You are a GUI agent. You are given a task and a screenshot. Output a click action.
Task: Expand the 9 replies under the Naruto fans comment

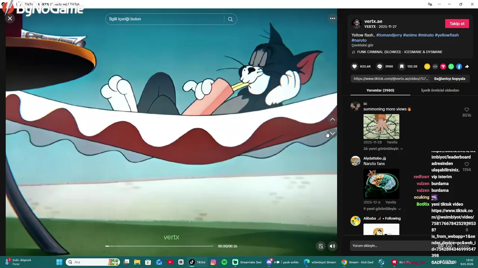coord(382,209)
